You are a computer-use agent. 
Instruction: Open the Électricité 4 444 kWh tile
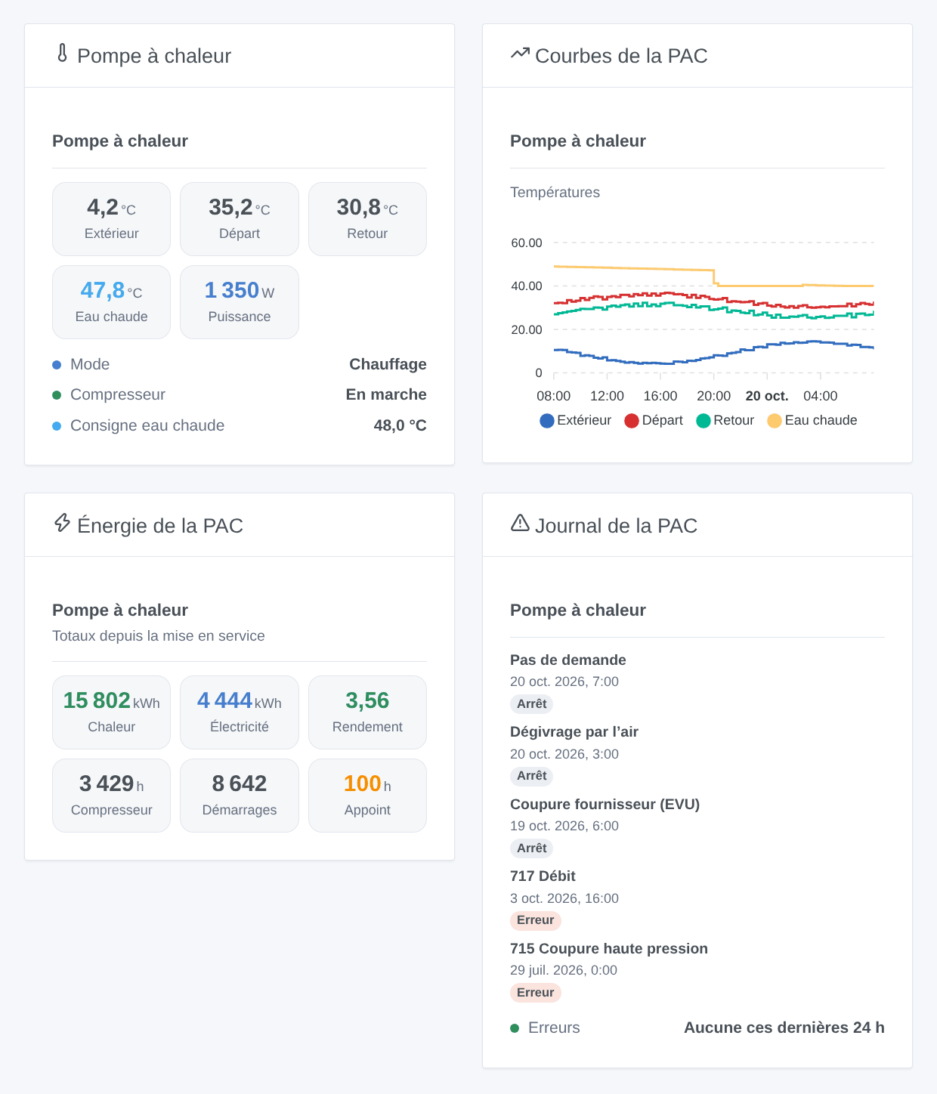point(240,712)
